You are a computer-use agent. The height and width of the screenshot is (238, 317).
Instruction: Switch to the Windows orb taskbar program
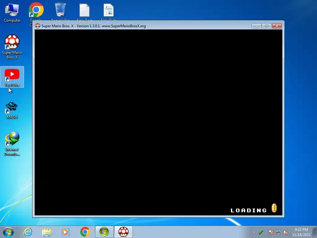(x=104, y=232)
